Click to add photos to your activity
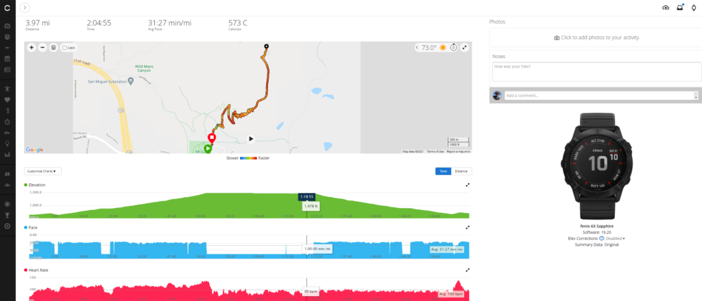 pyautogui.click(x=596, y=38)
